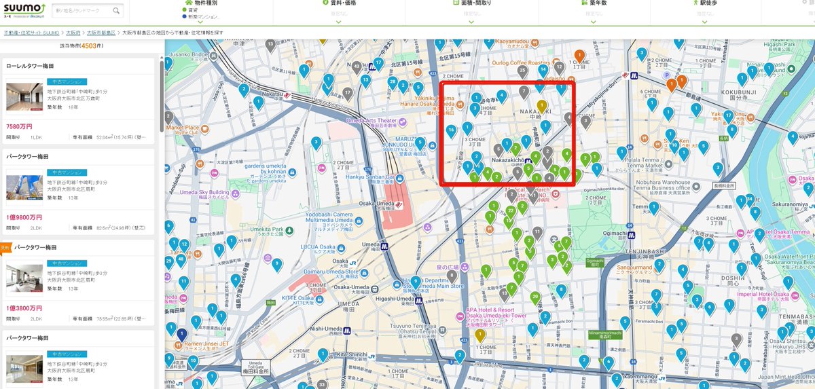Select the gray pin numbered 43
815x389 pixels.
pos(357,67)
